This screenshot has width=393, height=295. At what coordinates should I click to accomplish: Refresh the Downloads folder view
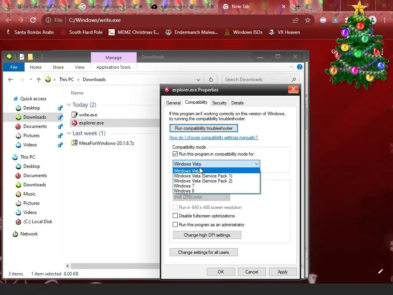pos(211,80)
